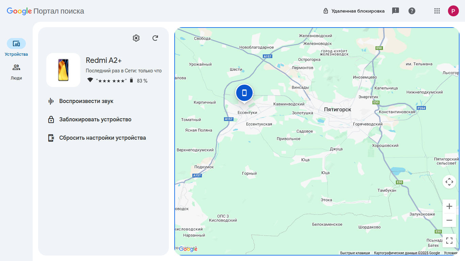Open the Google logo on the map
The height and width of the screenshot is (261, 465).
[188, 249]
